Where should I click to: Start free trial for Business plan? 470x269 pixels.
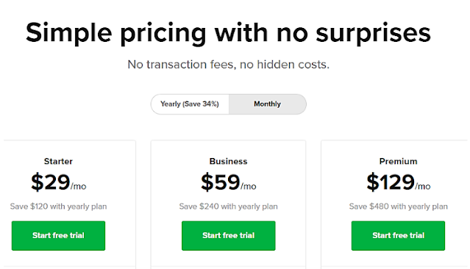pyautogui.click(x=229, y=235)
